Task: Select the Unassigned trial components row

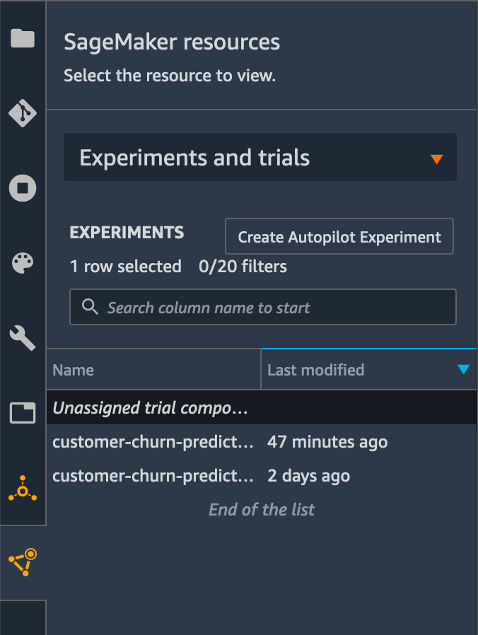Action: 262,408
